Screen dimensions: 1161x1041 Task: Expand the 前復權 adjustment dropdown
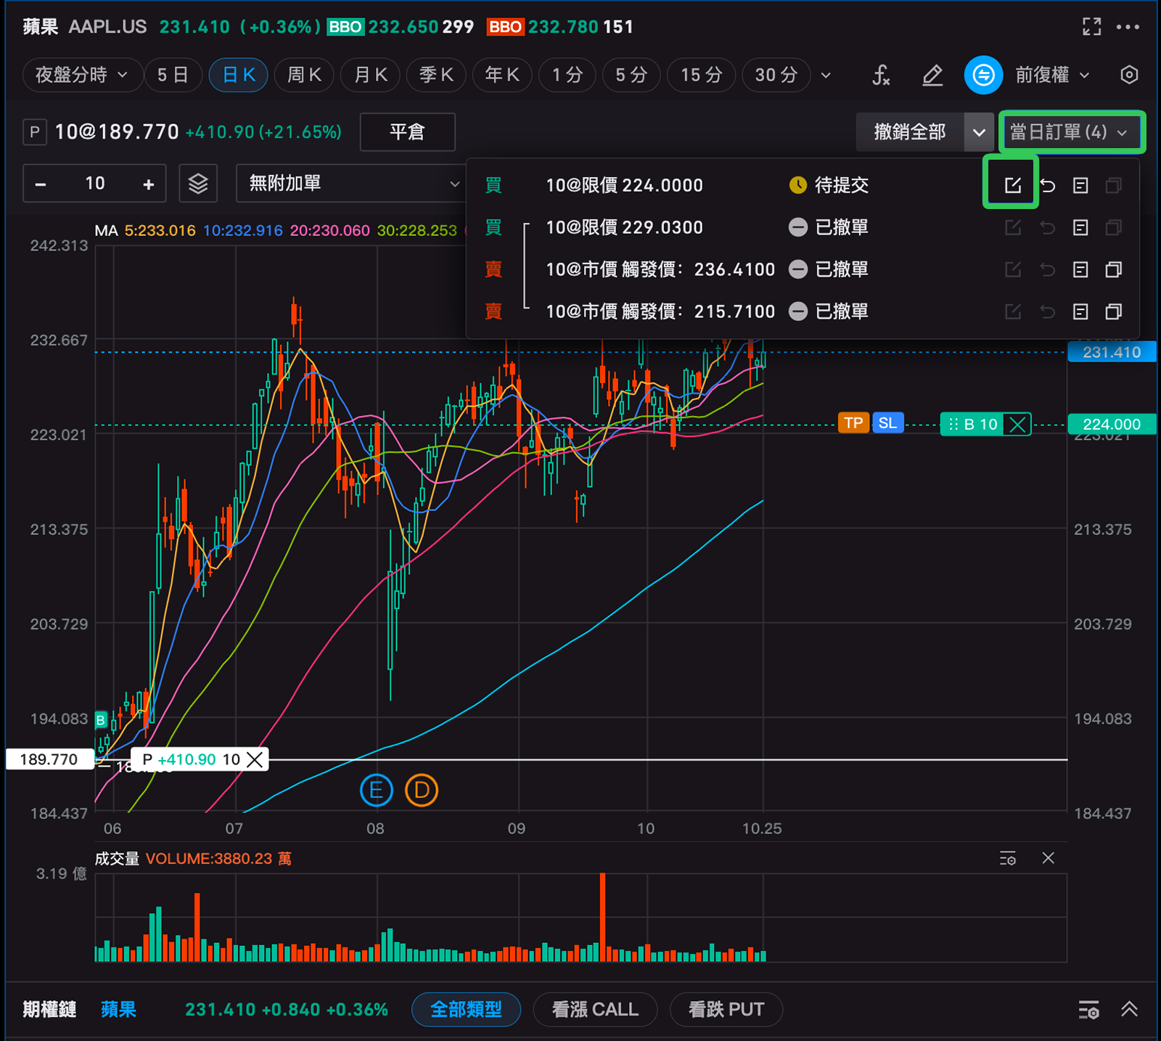coord(1051,75)
